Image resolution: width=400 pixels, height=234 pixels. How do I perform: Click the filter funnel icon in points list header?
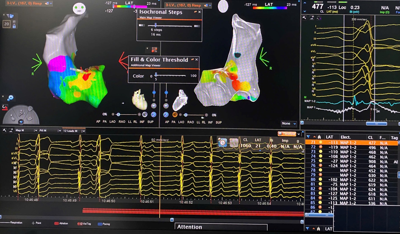[308, 137]
